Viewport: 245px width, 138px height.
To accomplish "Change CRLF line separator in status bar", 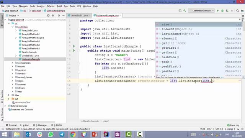I will (x=210, y=129).
